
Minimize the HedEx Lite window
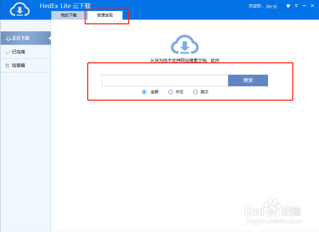coord(304,6)
